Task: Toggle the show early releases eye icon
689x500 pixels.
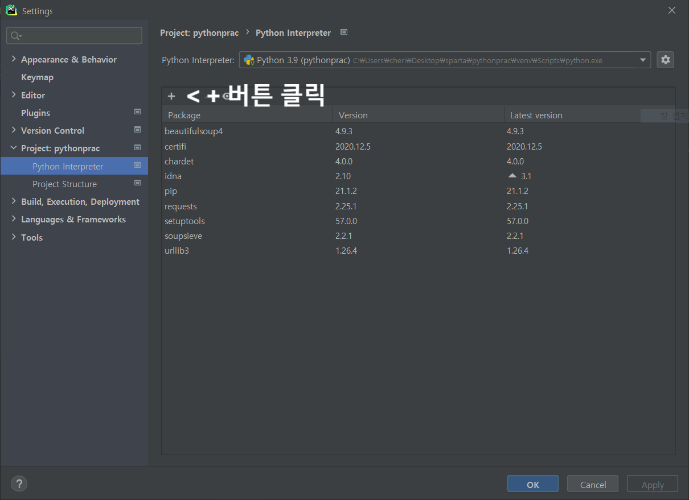Action: pos(227,96)
